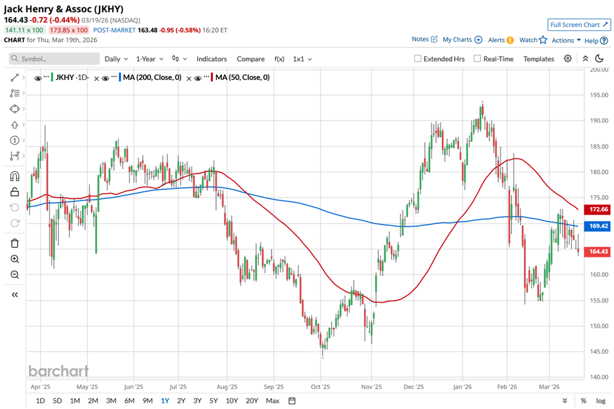Activate the magnet snap tool
This screenshot has height=409, width=614.
[14, 176]
